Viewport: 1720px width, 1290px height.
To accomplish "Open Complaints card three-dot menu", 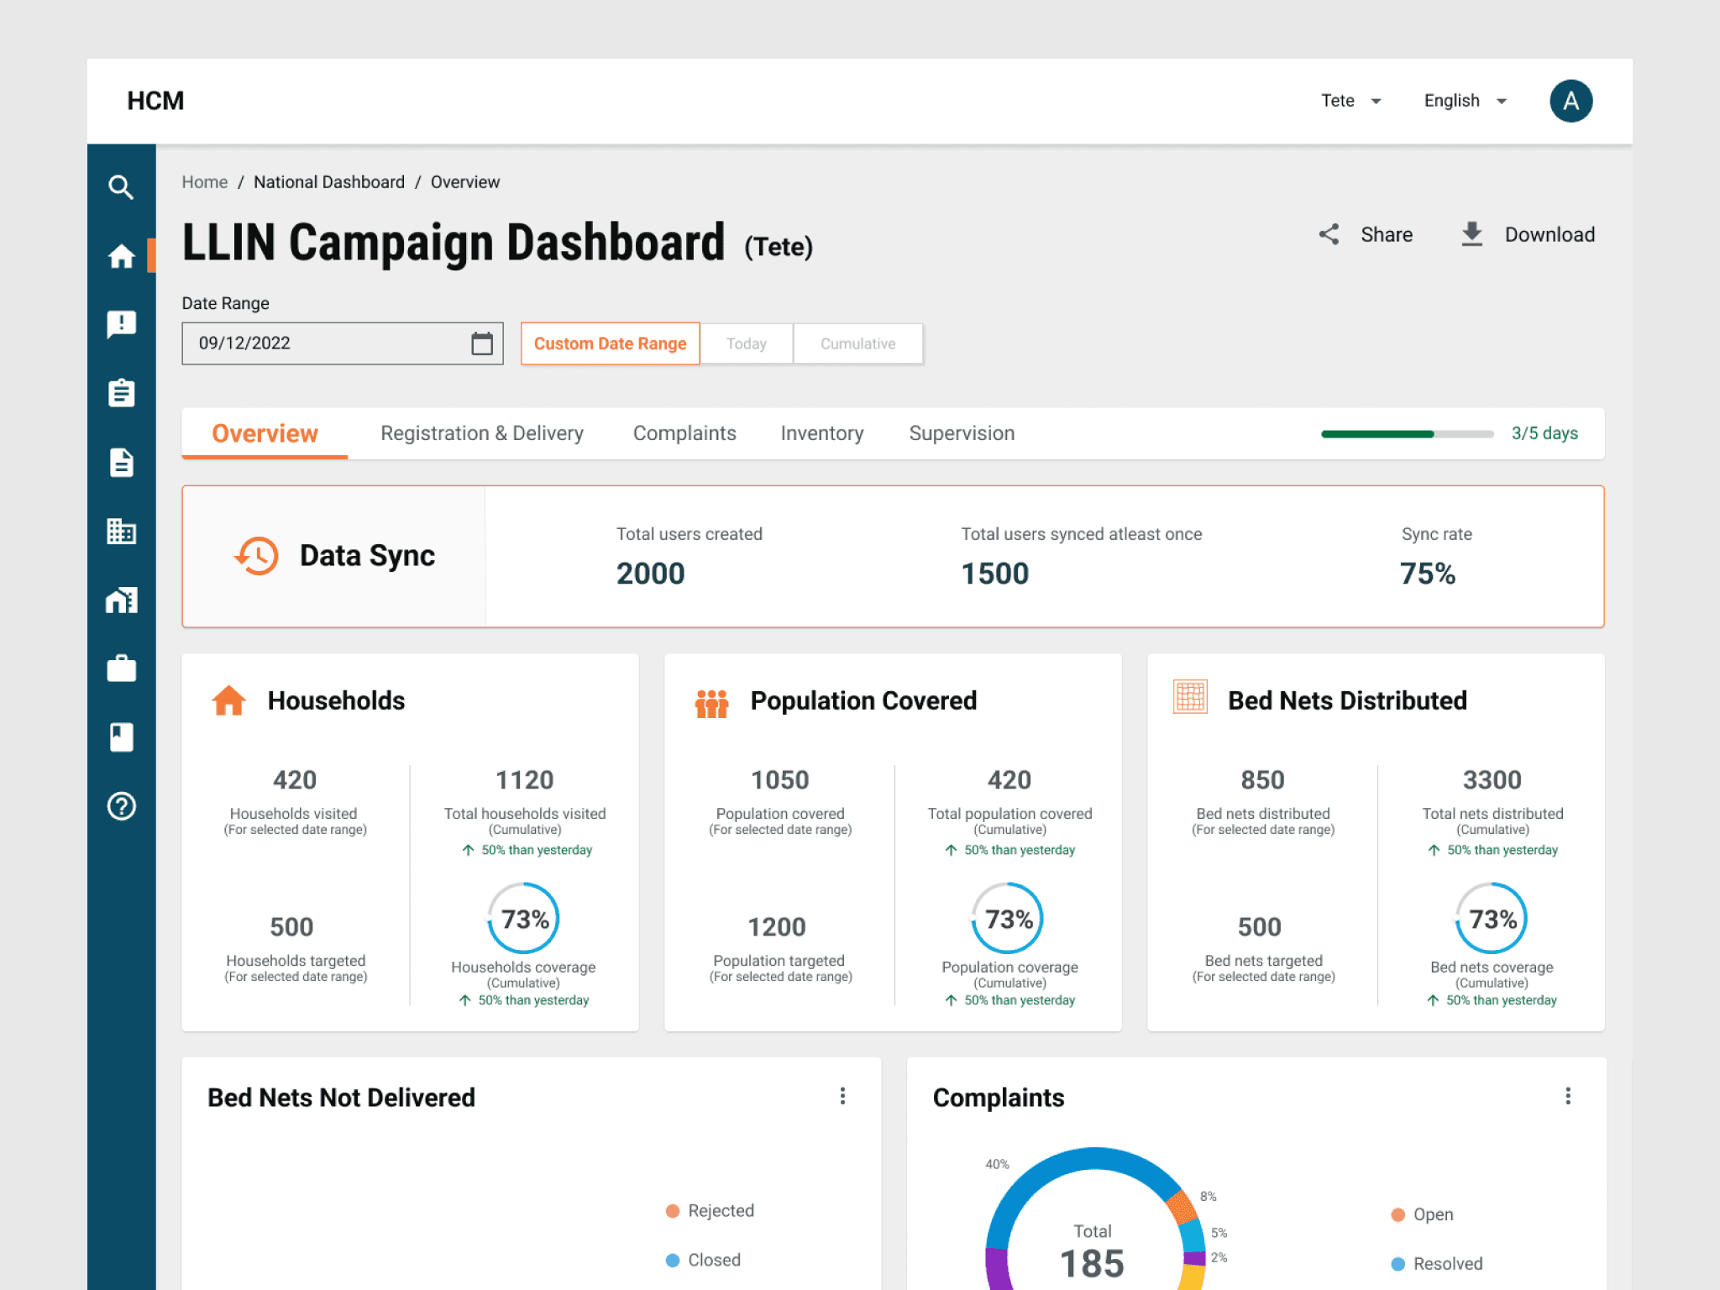I will tap(1567, 1096).
